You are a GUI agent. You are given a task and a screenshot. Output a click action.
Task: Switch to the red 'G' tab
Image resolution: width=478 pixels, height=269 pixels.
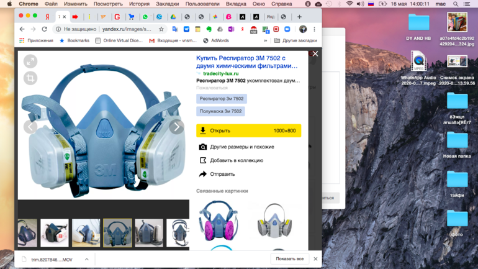point(117,17)
